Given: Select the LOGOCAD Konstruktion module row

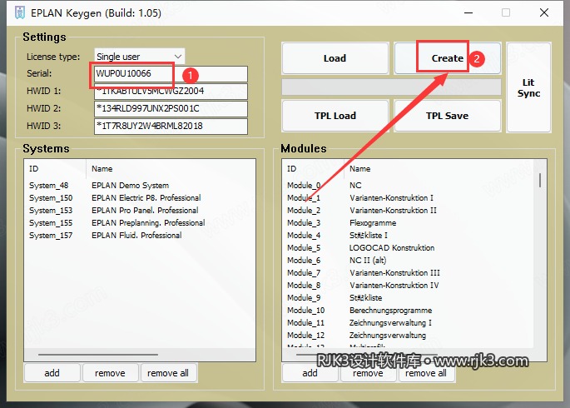Looking at the screenshot, I should [408, 247].
